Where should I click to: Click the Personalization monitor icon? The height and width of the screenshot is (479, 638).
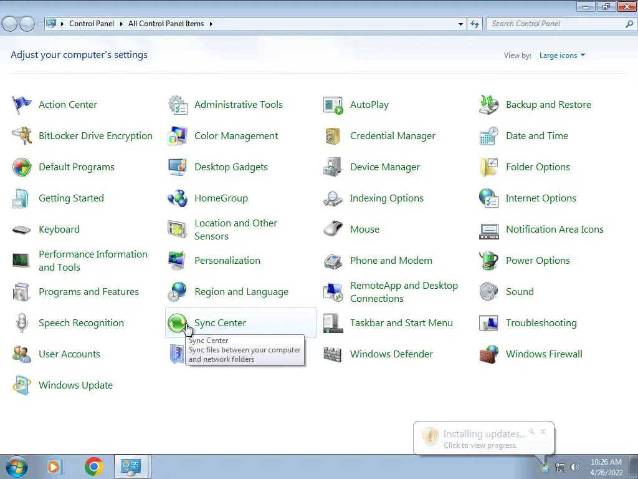click(x=178, y=261)
